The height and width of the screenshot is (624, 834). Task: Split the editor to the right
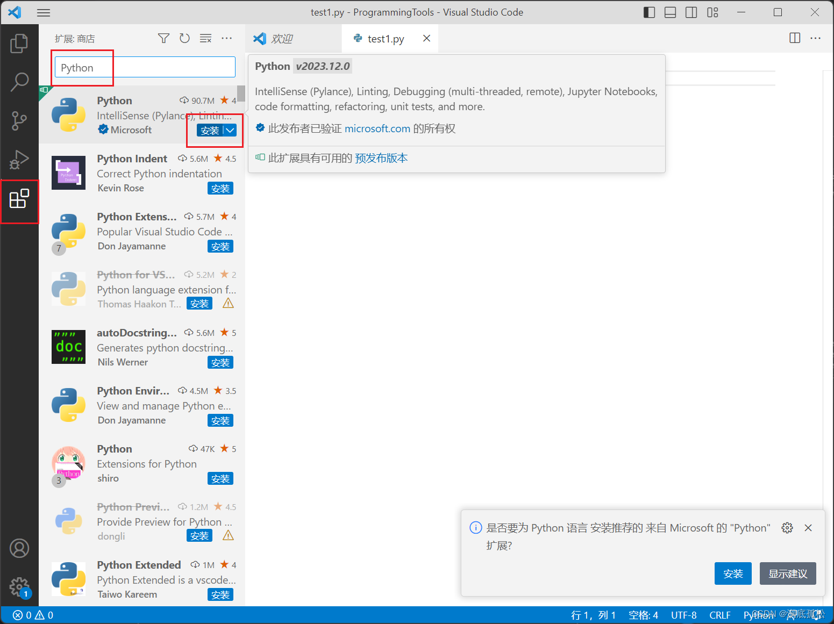[x=795, y=38]
